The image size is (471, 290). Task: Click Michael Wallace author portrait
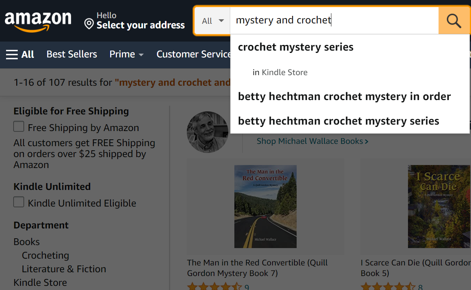click(x=208, y=132)
